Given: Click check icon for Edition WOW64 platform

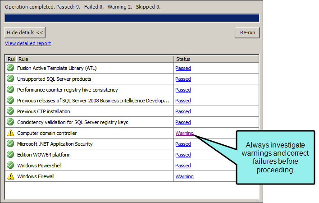Looking at the screenshot, I should [x=10, y=155].
